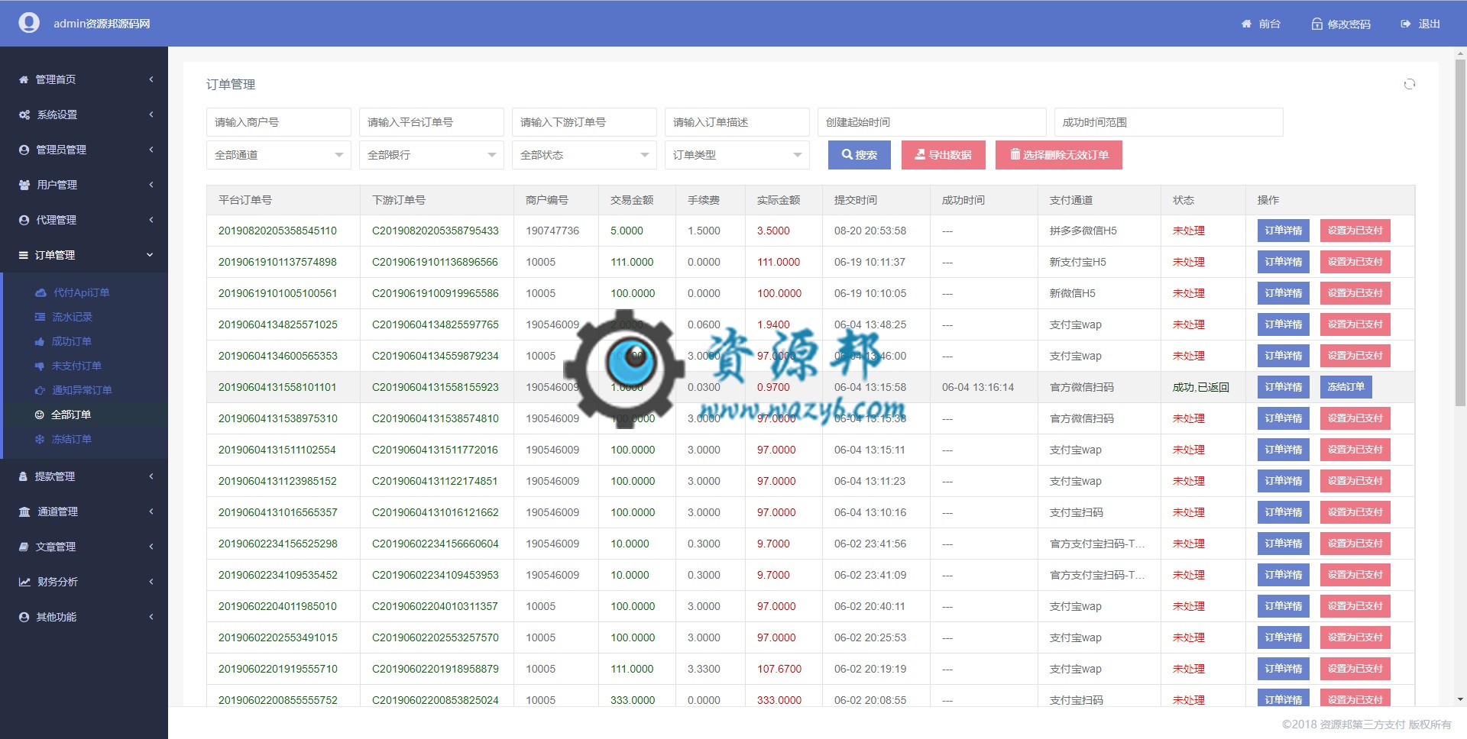
Task: Click downstream order C20190619100919965586
Action: point(436,293)
